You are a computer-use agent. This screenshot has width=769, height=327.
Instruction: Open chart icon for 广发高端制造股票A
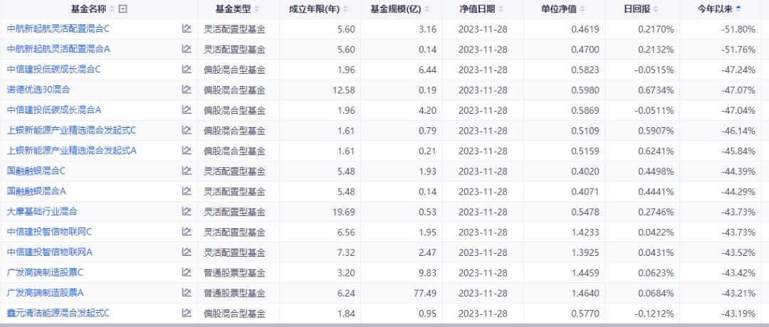point(187,293)
